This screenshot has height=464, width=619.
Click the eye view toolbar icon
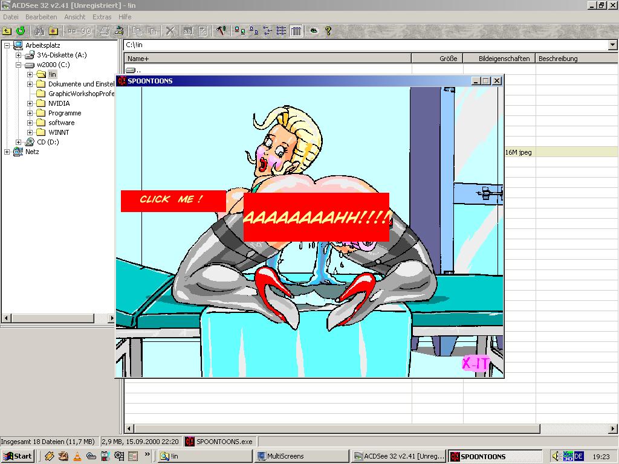coord(314,31)
